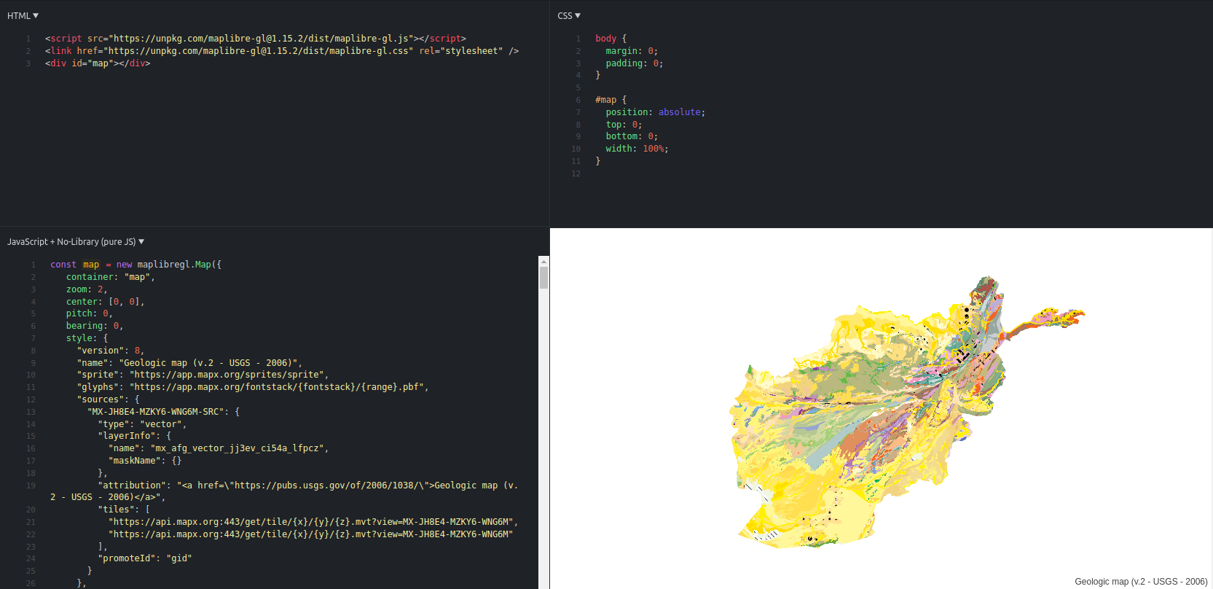This screenshot has height=589, width=1213.
Task: Click 'const map = new maplibregl.Map' line
Action: tap(136, 265)
